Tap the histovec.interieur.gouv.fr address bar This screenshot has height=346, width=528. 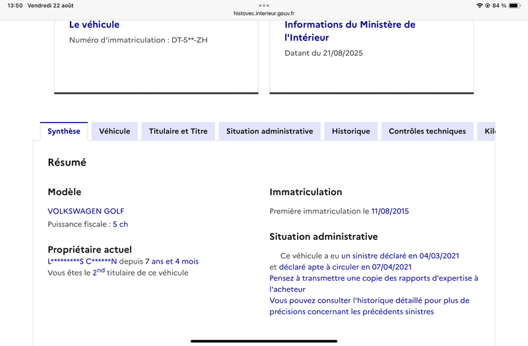[264, 13]
